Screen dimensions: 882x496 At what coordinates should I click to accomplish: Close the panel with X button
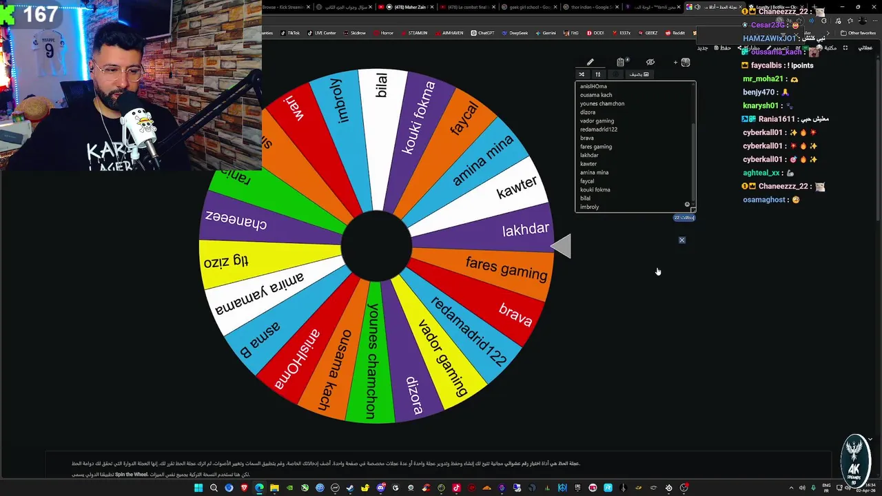682,240
